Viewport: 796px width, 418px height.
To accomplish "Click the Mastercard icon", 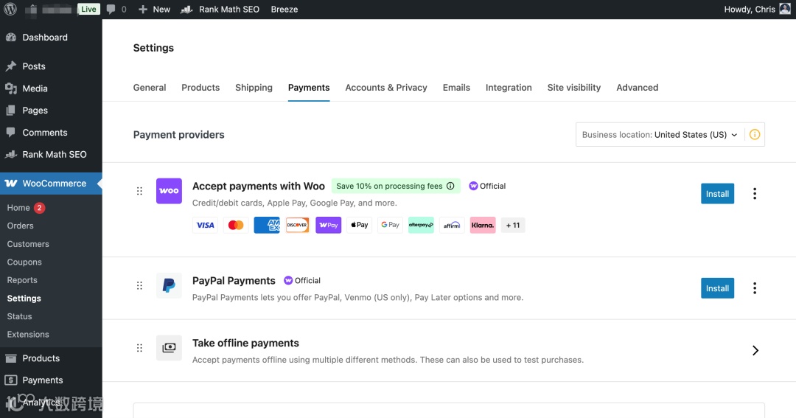I will [236, 225].
